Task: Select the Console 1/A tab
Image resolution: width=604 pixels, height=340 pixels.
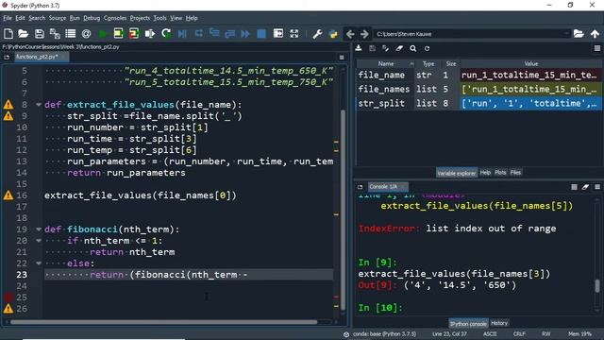Action: tap(387, 187)
